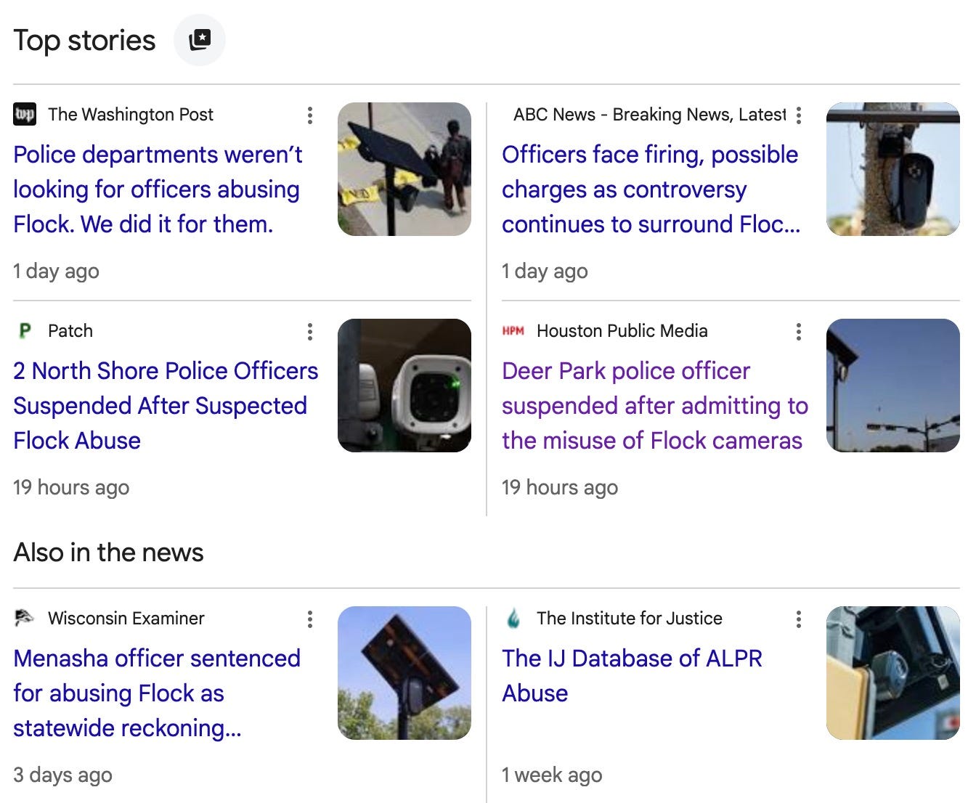976x803 pixels.
Task: Click the Patch story camera thumbnail
Action: 404,386
